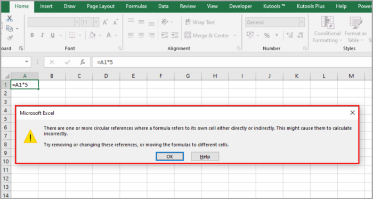The height and width of the screenshot is (199, 373).
Task: Click the Merge & Center button
Action: [207, 35]
